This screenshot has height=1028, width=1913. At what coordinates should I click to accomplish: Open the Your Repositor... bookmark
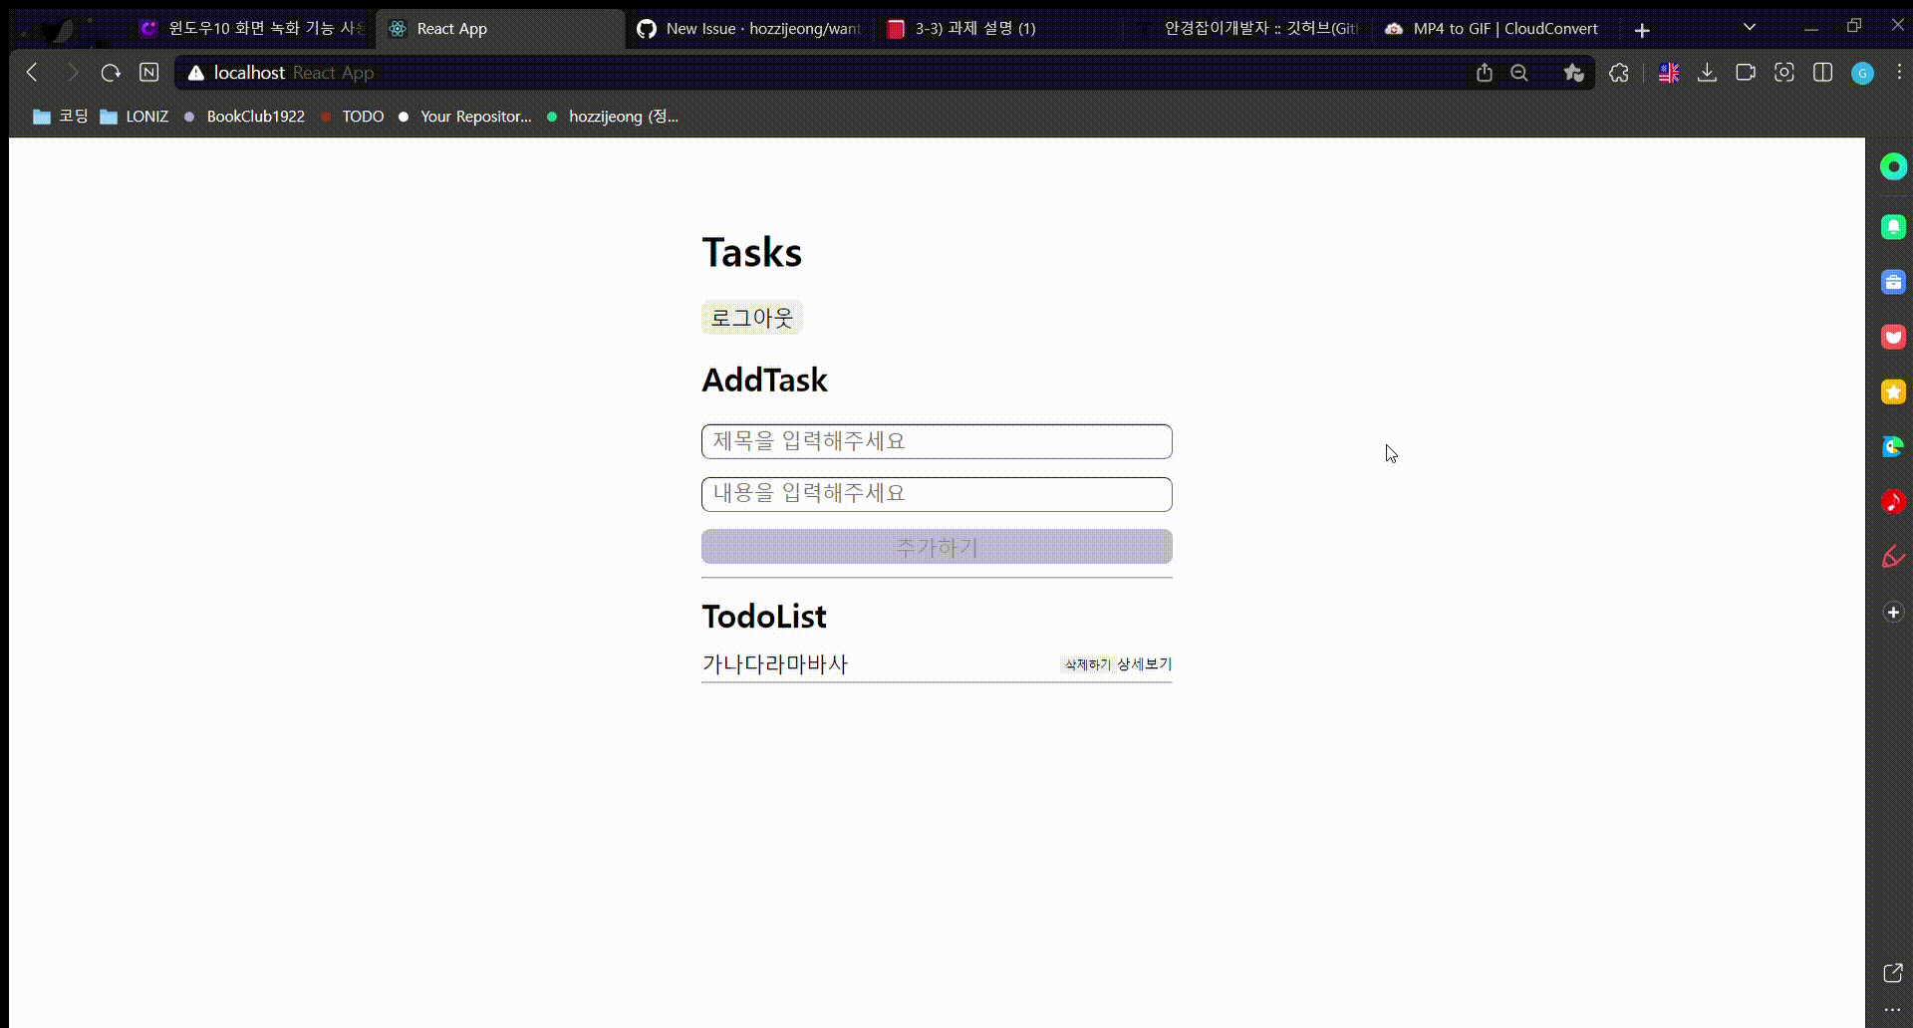tap(464, 117)
